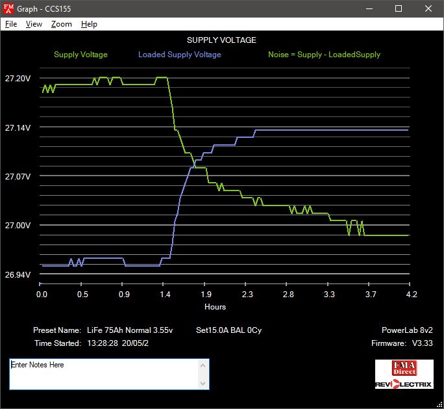
Task: Click the green Supply Voltage legend label
Action: (x=80, y=55)
